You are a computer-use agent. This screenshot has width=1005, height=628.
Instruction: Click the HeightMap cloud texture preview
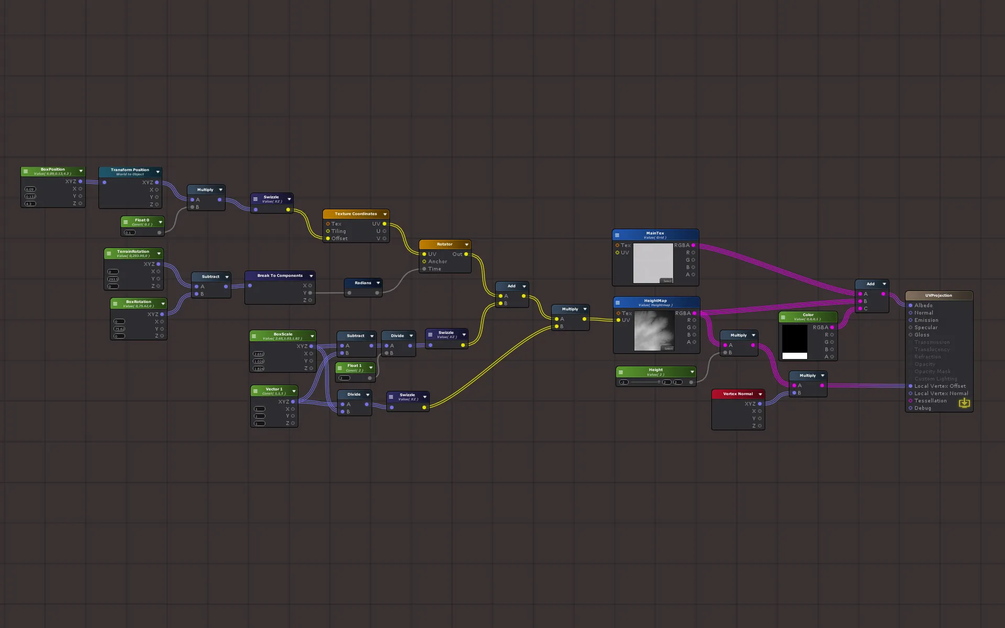click(654, 331)
